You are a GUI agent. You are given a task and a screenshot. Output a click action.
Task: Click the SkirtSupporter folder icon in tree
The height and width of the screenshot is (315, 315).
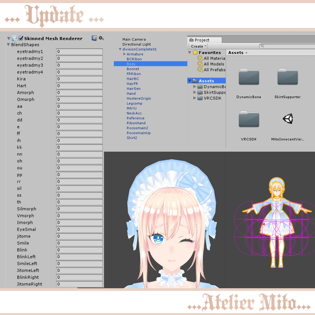tap(200, 92)
